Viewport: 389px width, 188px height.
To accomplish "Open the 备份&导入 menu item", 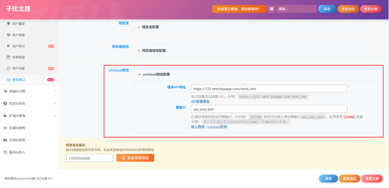I will tap(17, 152).
